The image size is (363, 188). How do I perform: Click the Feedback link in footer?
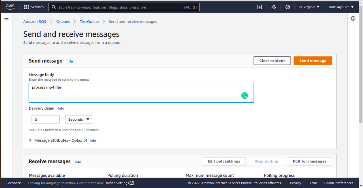point(14,183)
